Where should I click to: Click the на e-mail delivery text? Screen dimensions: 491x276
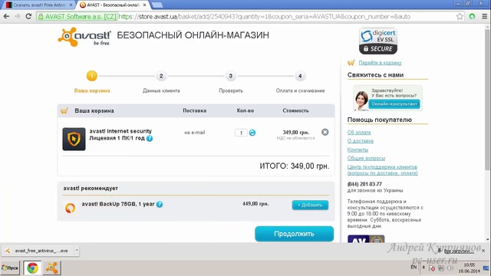(194, 133)
